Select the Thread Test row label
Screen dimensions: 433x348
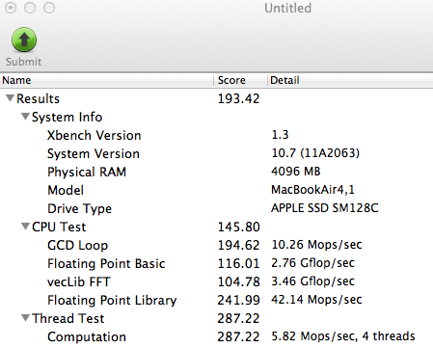[68, 318]
